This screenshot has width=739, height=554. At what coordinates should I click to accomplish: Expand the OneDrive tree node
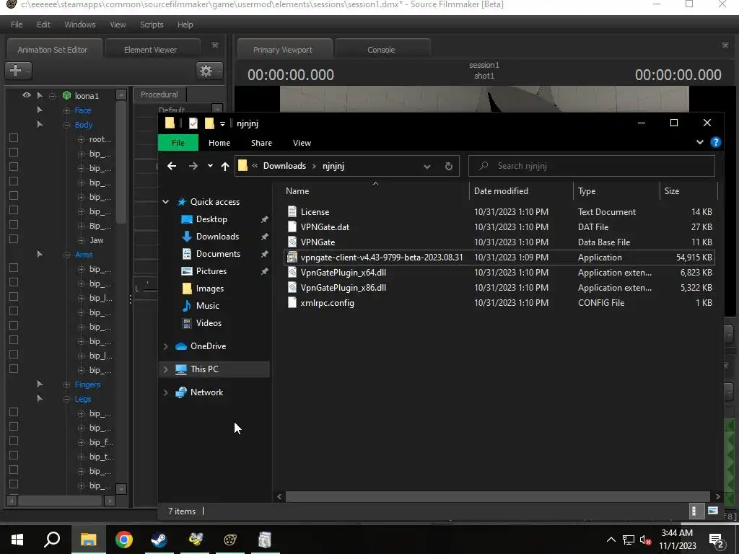(x=166, y=346)
